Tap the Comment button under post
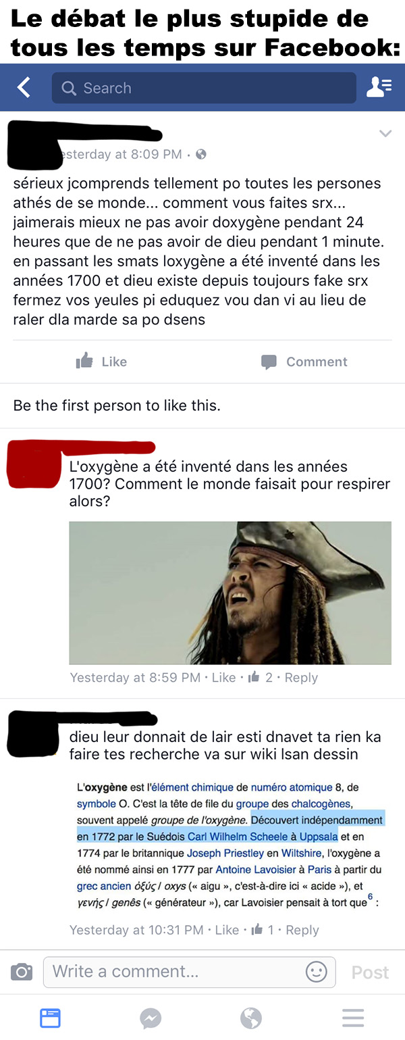 [x=304, y=362]
